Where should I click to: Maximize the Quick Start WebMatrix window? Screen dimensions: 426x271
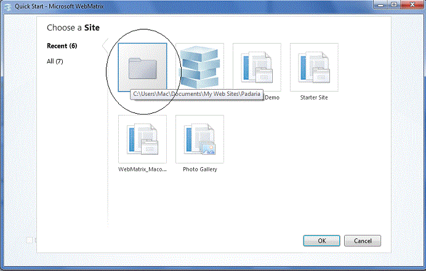point(393,5)
